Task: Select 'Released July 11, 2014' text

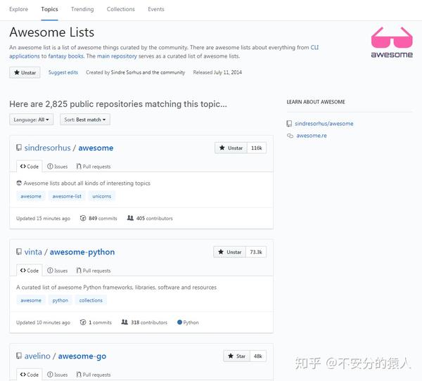Action: (217, 72)
